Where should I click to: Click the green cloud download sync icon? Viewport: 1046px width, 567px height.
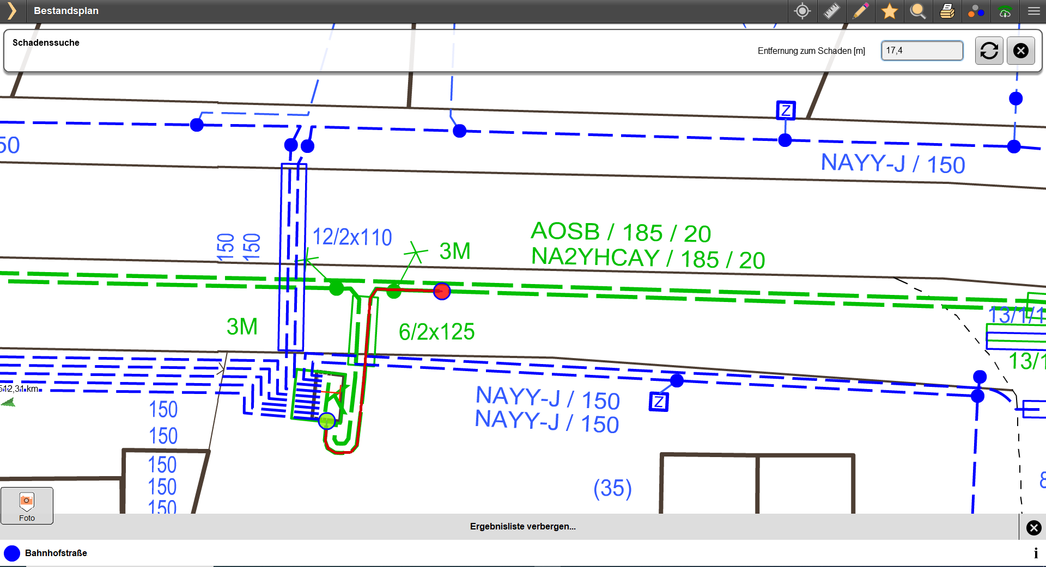click(1005, 11)
